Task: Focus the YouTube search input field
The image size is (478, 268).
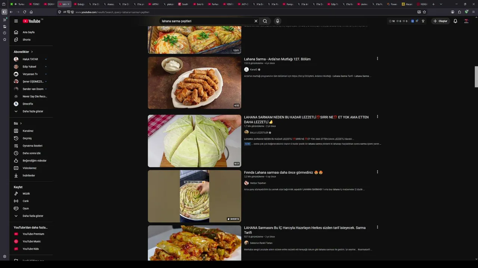Action: pos(206,21)
